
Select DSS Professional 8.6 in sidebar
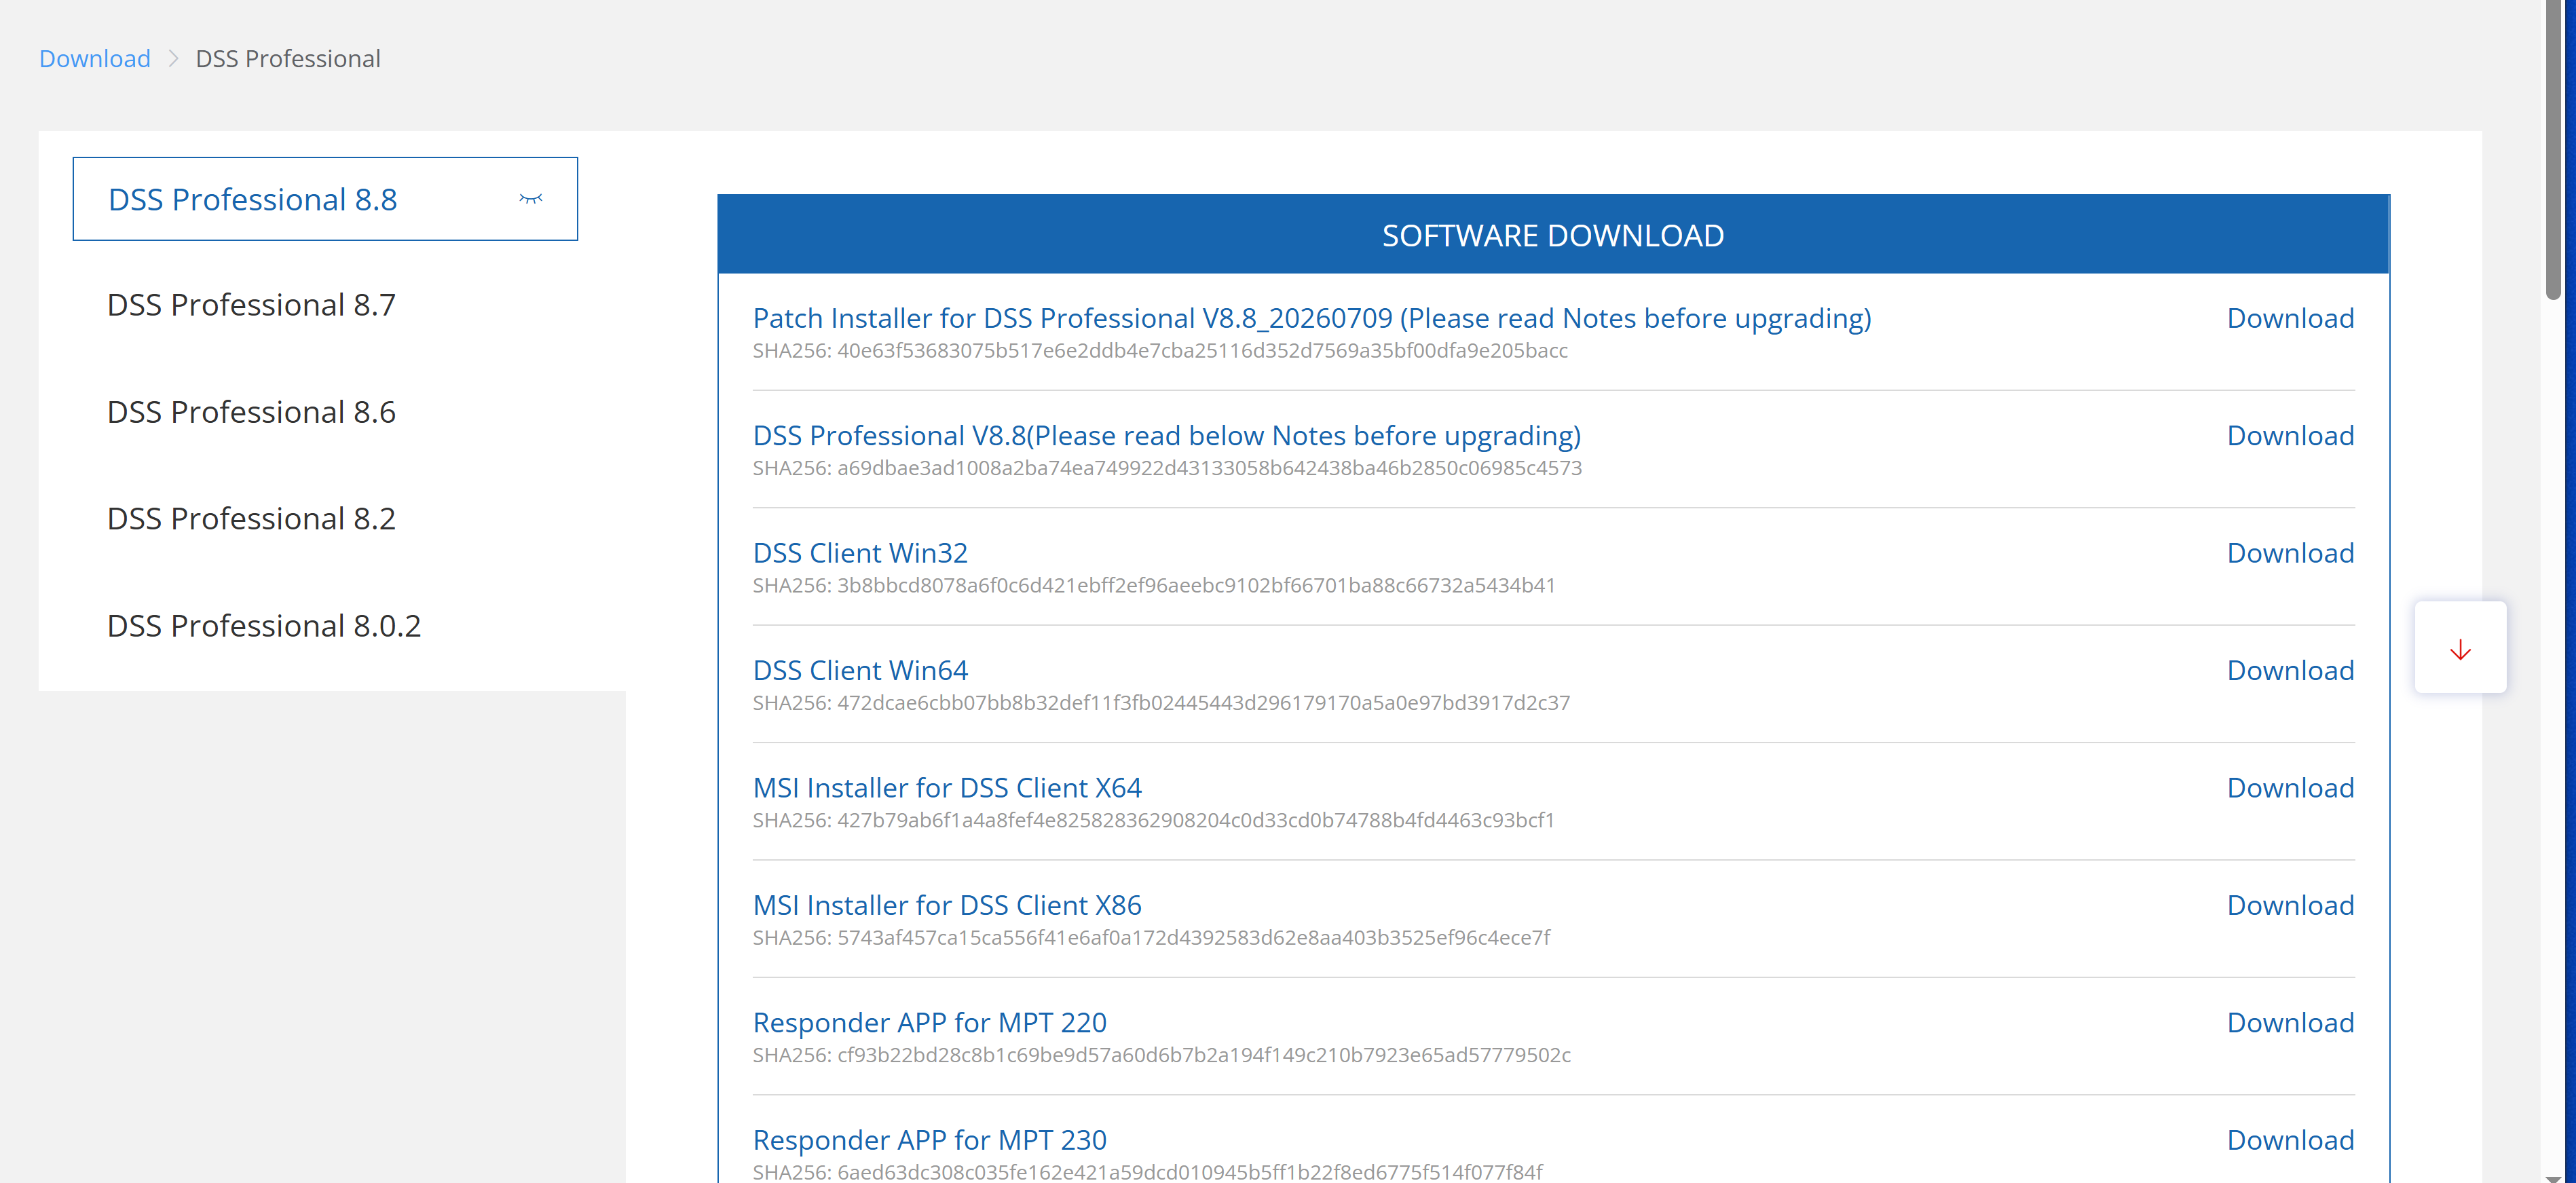(x=251, y=412)
